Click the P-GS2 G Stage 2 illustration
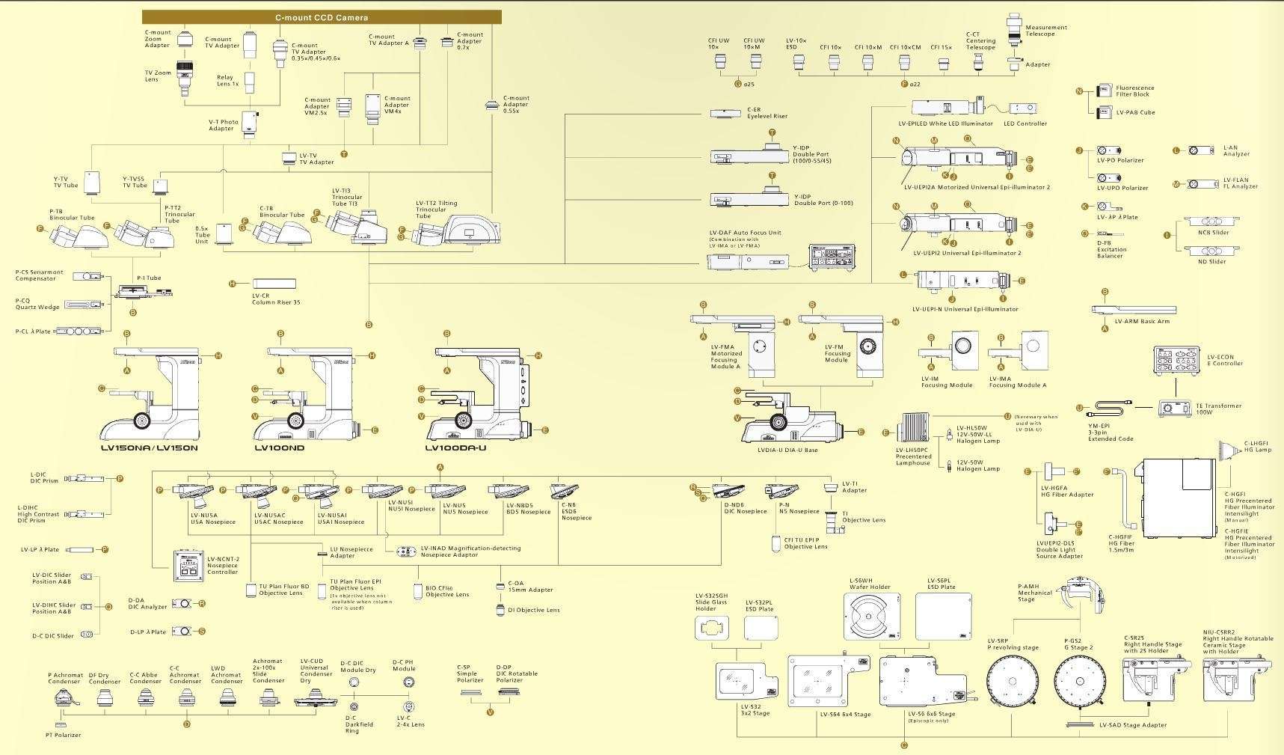The image size is (1284, 755). (1080, 682)
